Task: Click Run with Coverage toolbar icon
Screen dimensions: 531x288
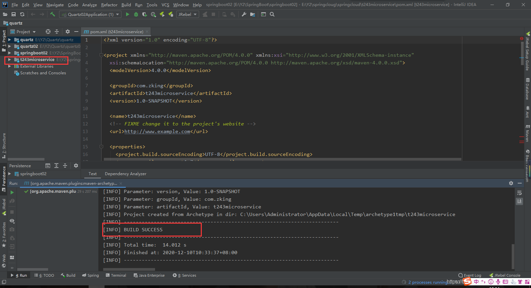Action: pos(145,14)
